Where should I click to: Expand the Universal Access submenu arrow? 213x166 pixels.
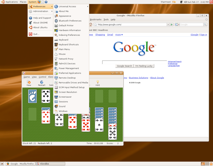coord(88,6)
